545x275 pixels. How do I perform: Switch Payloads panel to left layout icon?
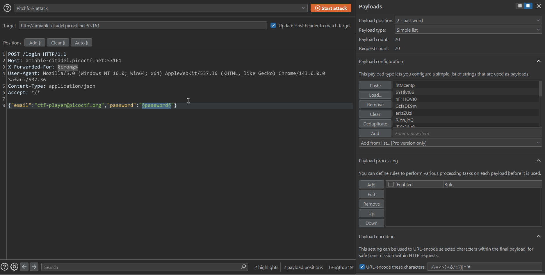[520, 6]
